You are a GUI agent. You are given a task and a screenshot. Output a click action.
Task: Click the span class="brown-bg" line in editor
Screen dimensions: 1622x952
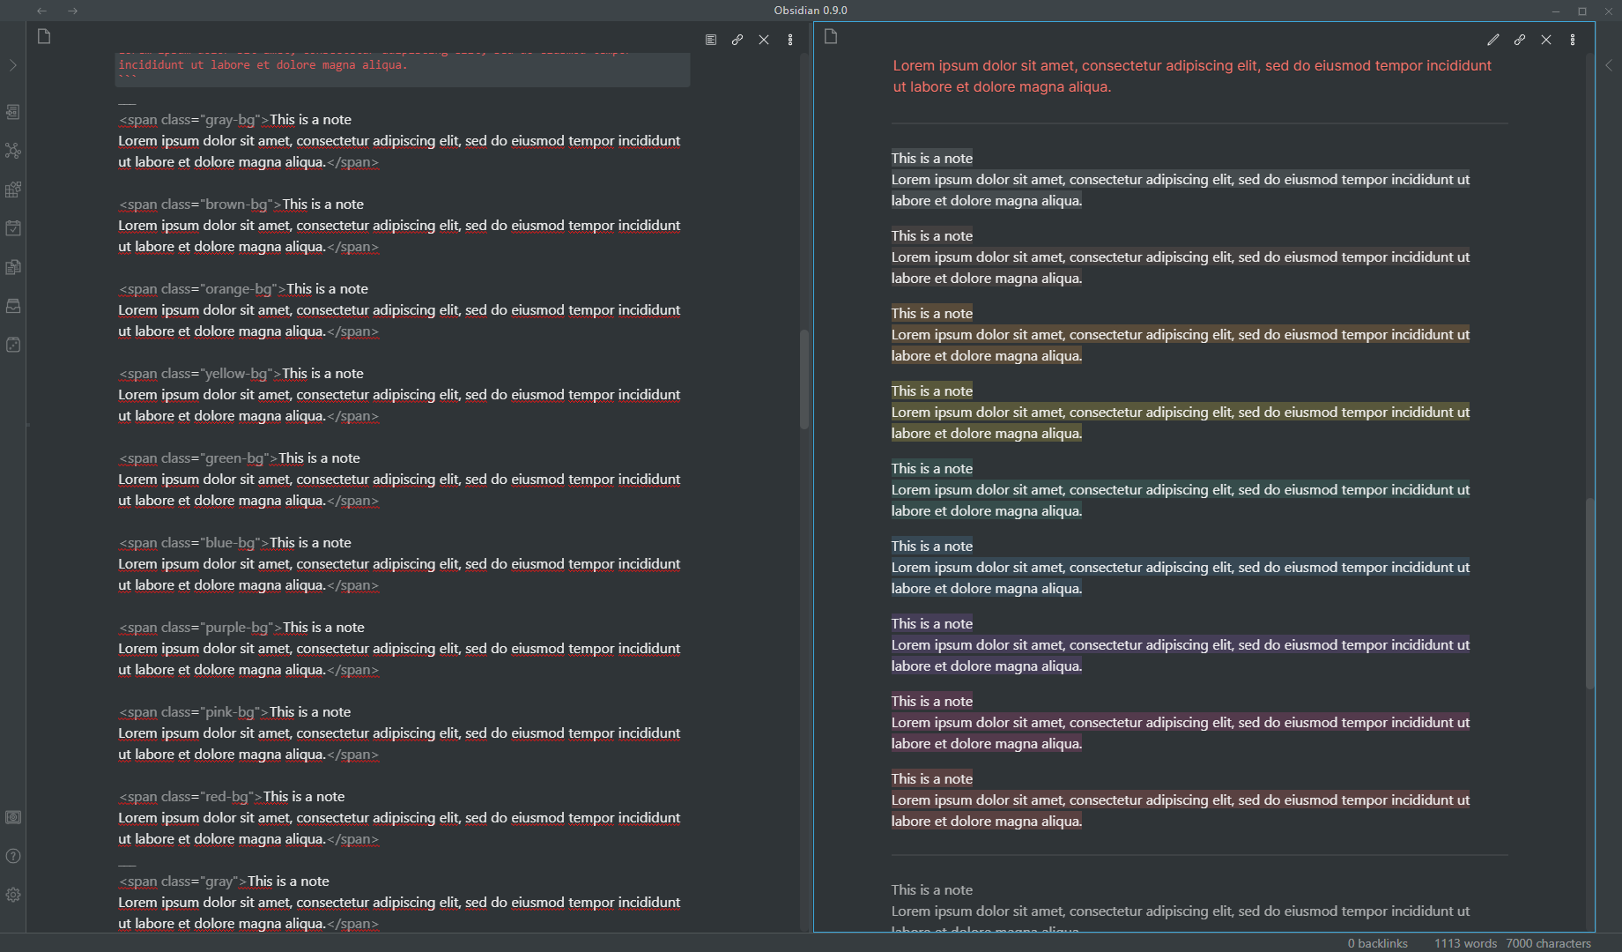tap(241, 205)
